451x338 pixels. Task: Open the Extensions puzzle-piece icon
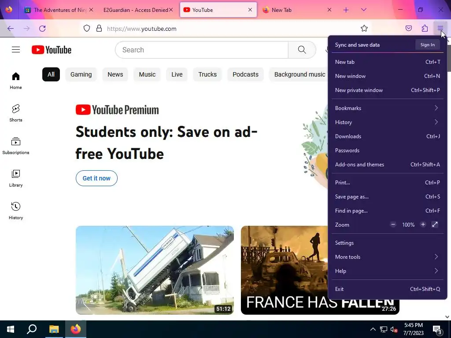click(425, 28)
